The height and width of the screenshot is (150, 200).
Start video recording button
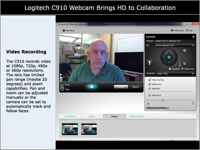point(92,87)
